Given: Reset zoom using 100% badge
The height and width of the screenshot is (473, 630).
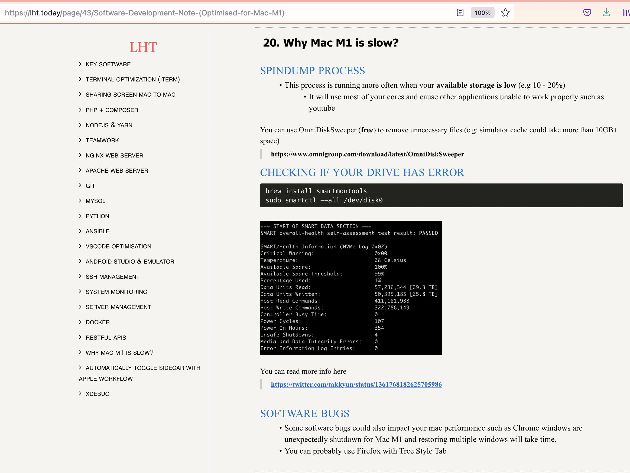Looking at the screenshot, I should coord(482,12).
